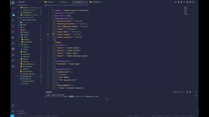
Task: Select the package.json editor tab
Action: (x=79, y=2)
